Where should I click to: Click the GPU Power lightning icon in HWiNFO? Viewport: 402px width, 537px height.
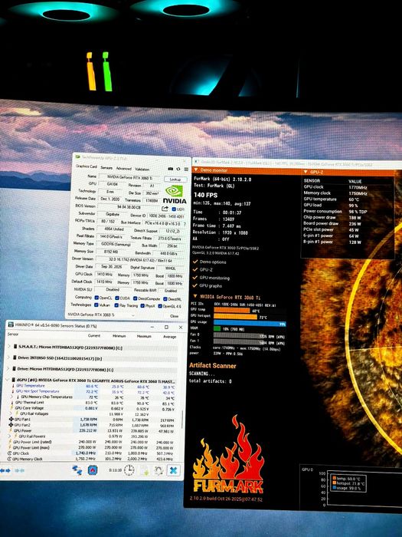[11, 431]
